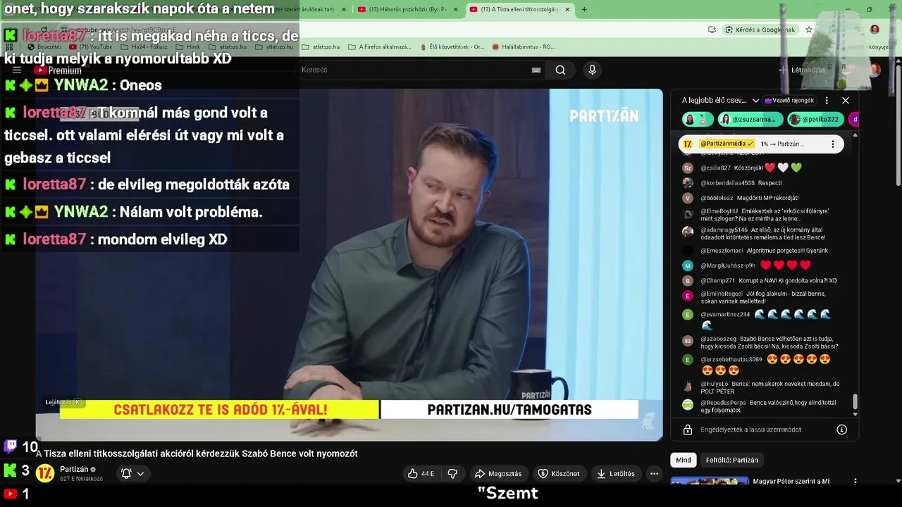This screenshot has width=902, height=507.
Task: Go to the YouTube Premium home logo
Action: [x=58, y=70]
